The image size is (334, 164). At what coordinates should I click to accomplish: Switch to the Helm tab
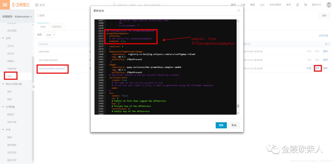(x=43, y=27)
